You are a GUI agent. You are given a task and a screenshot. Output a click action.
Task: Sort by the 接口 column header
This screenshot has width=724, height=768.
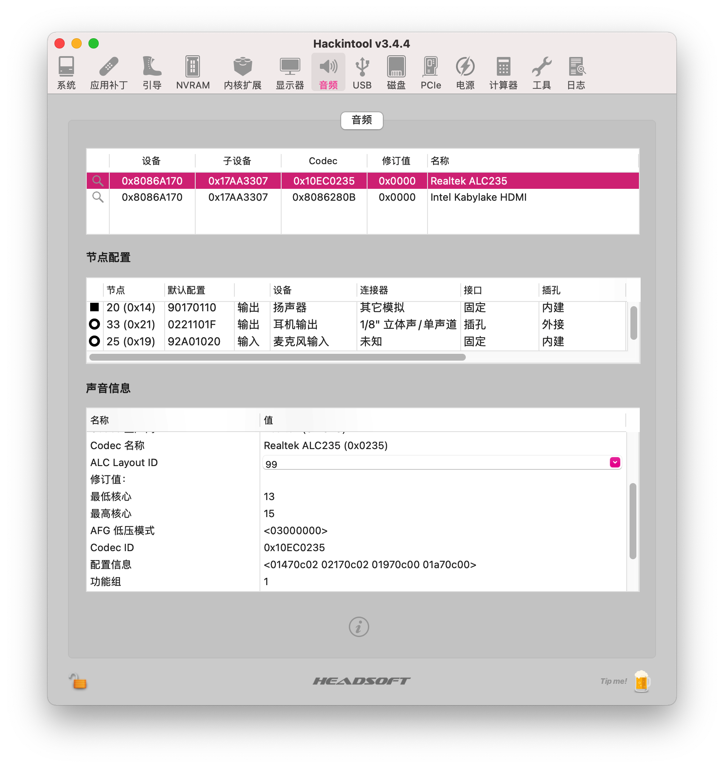[499, 290]
